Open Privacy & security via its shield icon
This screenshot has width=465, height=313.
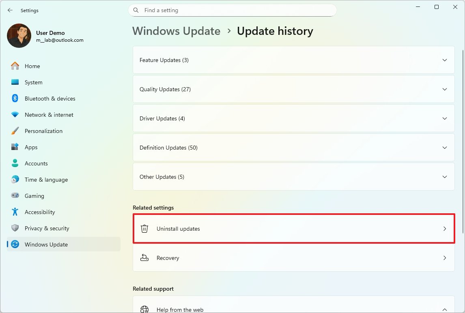coord(15,228)
